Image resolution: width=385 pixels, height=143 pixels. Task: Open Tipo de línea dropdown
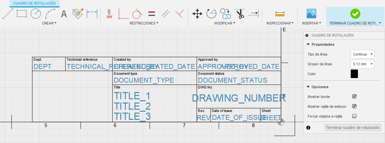pos(362,54)
